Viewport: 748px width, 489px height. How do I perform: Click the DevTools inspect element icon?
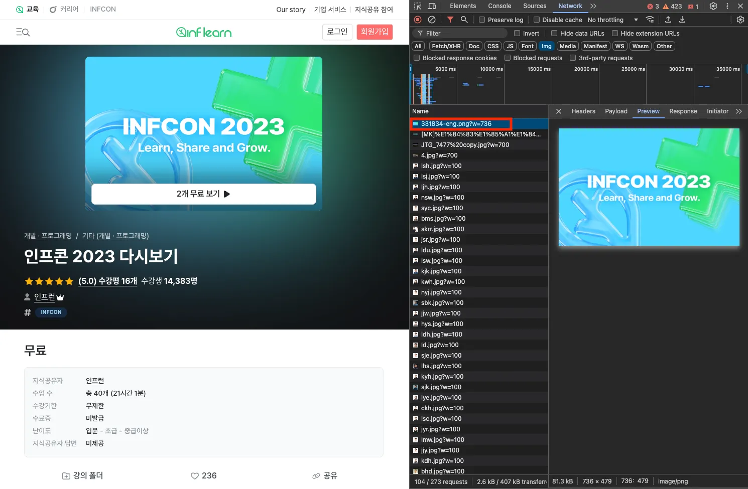coord(418,6)
